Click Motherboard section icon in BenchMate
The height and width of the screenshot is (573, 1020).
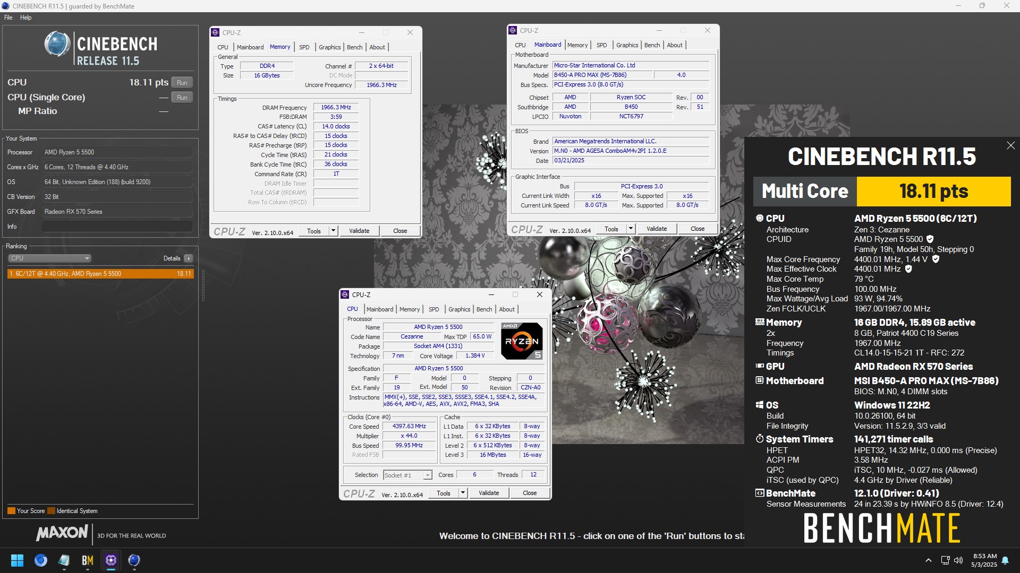[x=760, y=380]
